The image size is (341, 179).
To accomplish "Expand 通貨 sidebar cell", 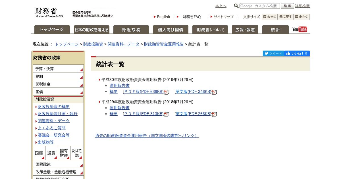I will pos(51,153).
